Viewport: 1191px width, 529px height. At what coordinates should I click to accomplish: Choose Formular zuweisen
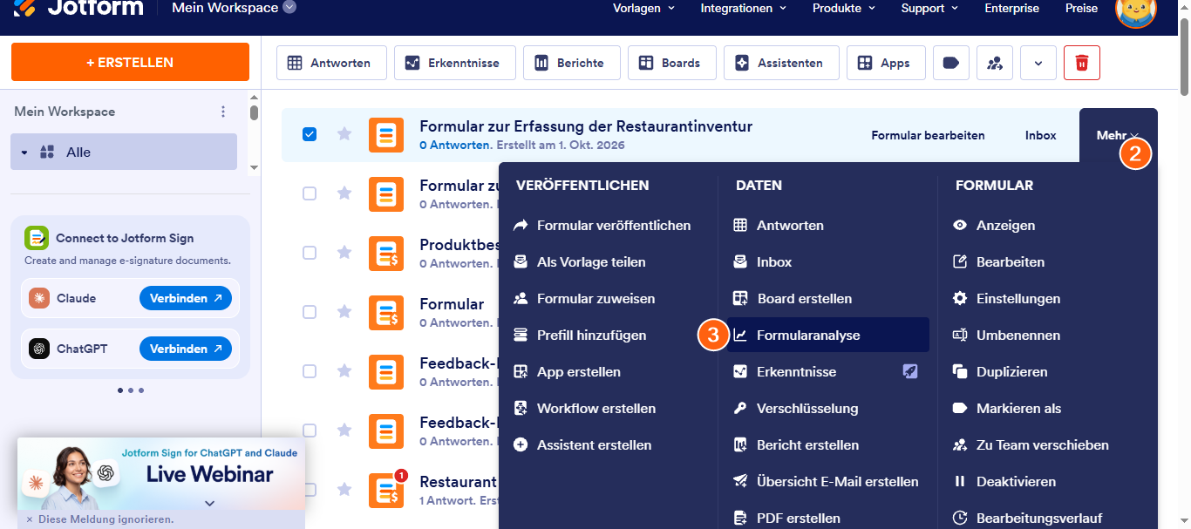click(584, 298)
